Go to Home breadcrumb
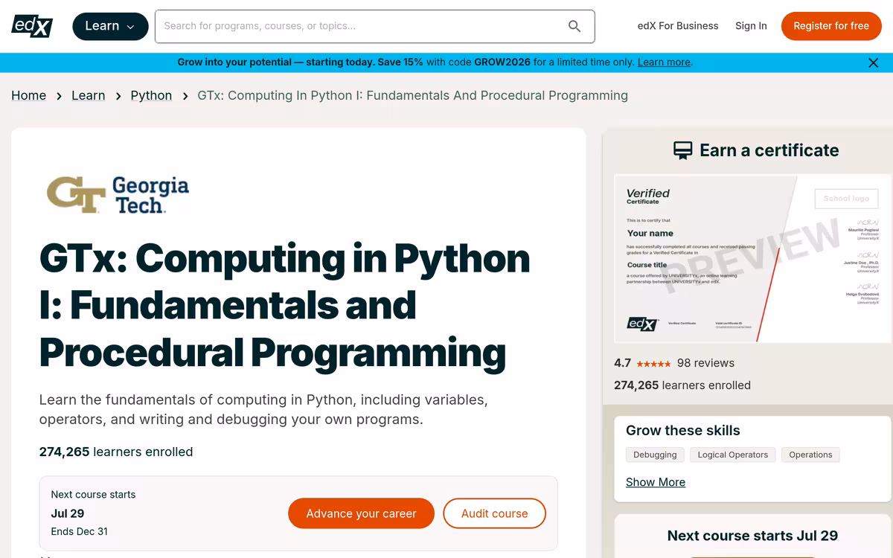Image resolution: width=893 pixels, height=558 pixels. tap(29, 95)
